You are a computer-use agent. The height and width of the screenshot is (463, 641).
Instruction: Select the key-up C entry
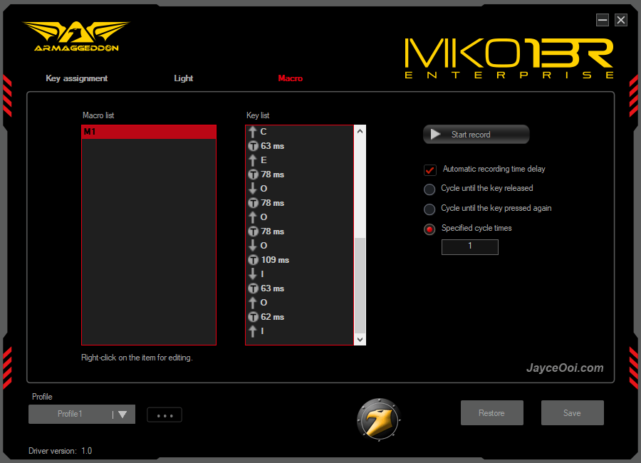[x=299, y=132]
